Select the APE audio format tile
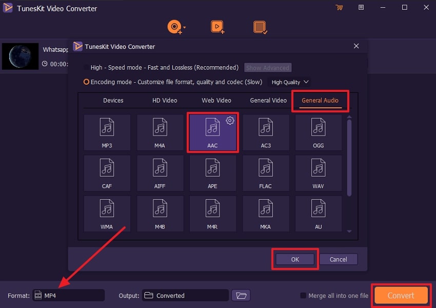Screen dimensions: 436x308 pyautogui.click(x=212, y=173)
